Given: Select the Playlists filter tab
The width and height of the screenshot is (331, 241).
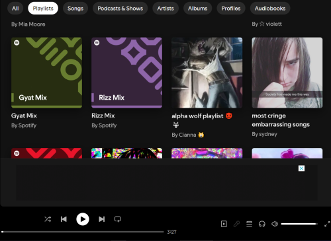Looking at the screenshot, I should pos(43,9).
